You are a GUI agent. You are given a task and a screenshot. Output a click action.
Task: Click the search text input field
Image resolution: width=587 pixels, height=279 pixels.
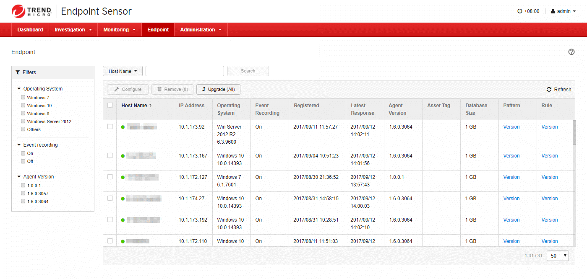click(185, 71)
